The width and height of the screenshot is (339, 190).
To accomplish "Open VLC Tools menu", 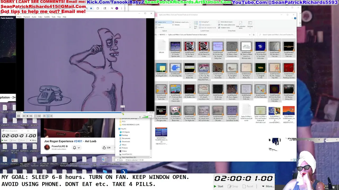I will pyautogui.click(x=53, y=17).
